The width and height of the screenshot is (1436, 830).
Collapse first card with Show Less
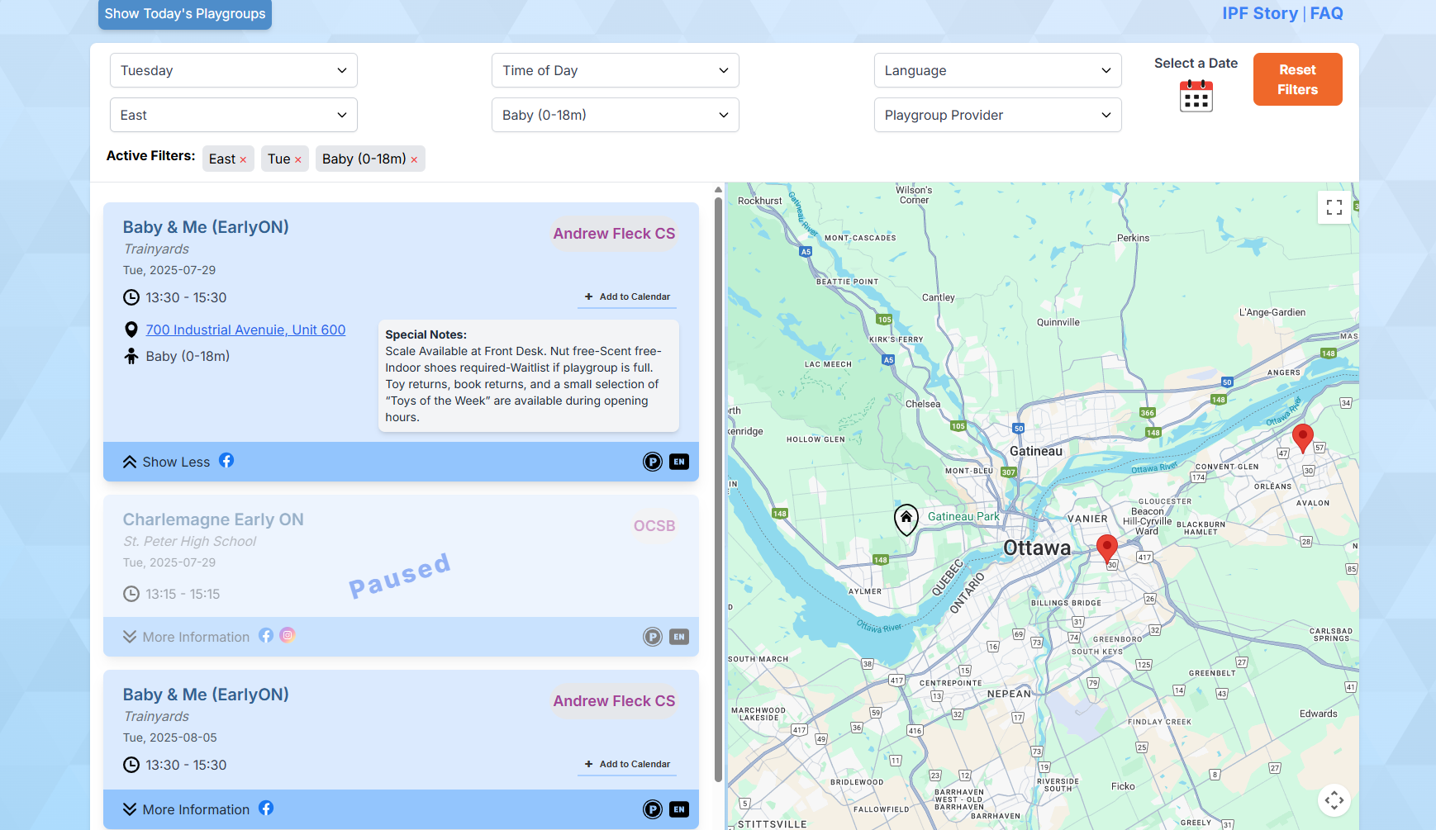tap(166, 462)
